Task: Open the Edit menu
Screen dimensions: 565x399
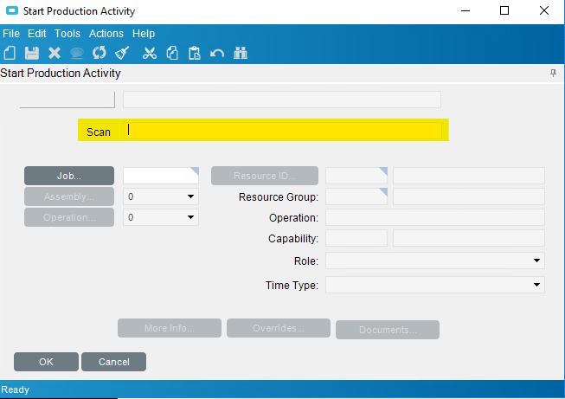Action: (36, 34)
